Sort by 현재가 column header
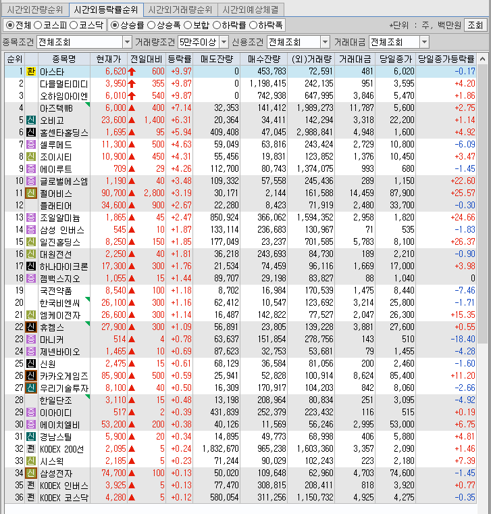This screenshot has width=491, height=514. pyautogui.click(x=108, y=59)
